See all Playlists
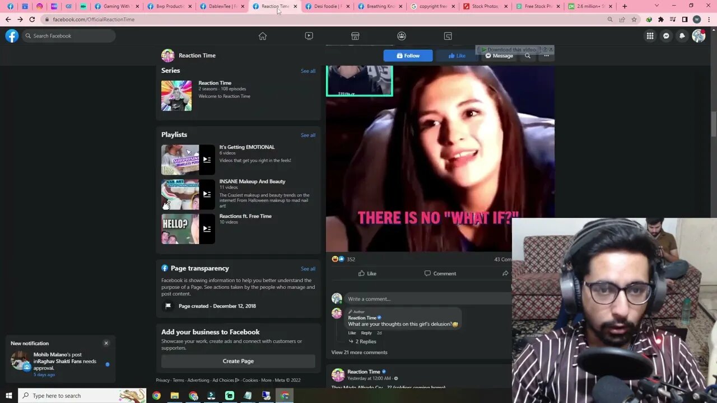 (308, 135)
